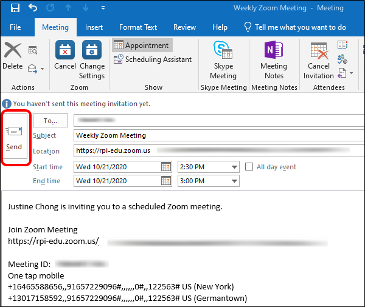The width and height of the screenshot is (365, 307).
Task: Expand the Forward dropdown arrow
Action: click(43, 69)
